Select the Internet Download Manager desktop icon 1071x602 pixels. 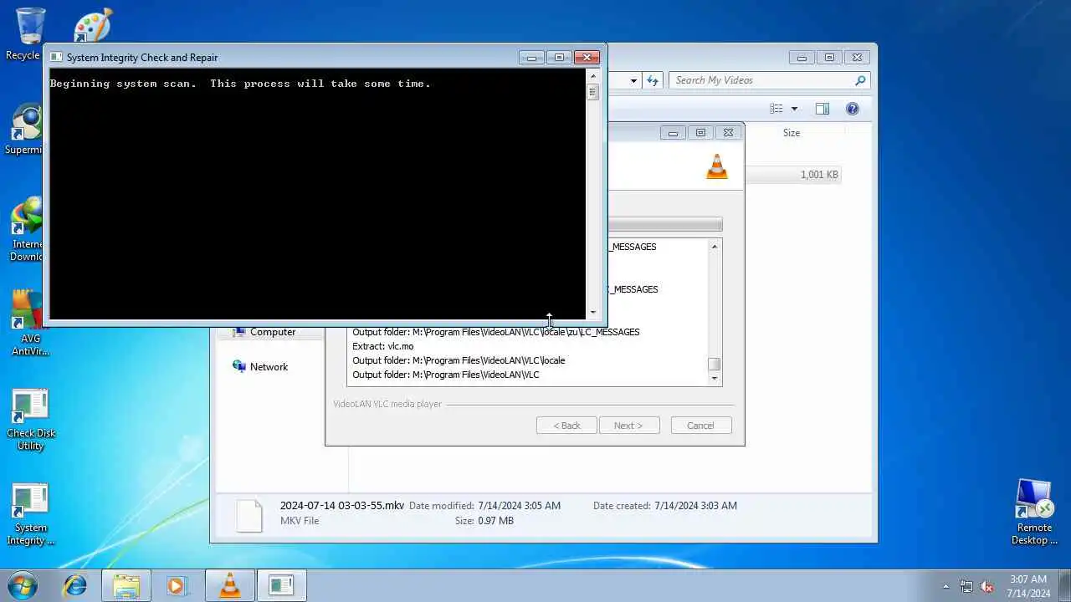pos(27,230)
